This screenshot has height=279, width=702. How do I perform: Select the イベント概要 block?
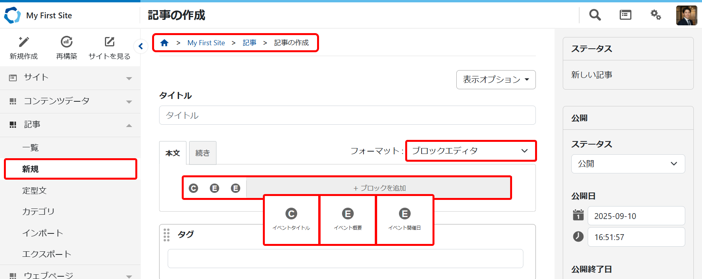348,220
